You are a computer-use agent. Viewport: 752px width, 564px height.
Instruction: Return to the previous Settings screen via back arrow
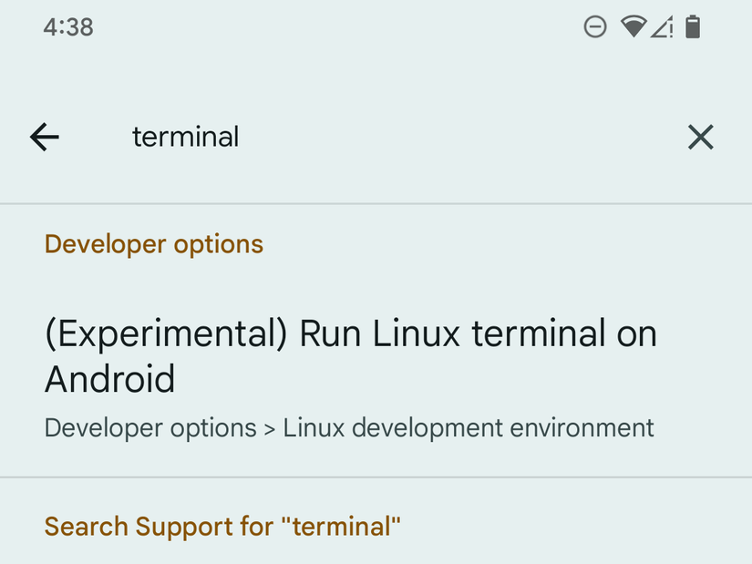coord(44,137)
